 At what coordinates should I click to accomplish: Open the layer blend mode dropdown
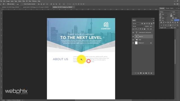138,26
